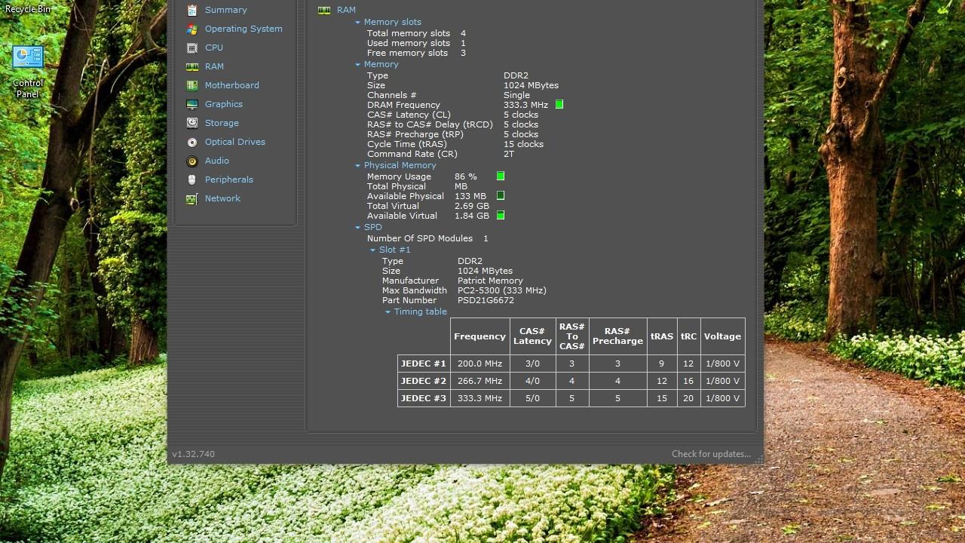The height and width of the screenshot is (543, 965).
Task: Collapse the Timing table expander
Action: (388, 312)
